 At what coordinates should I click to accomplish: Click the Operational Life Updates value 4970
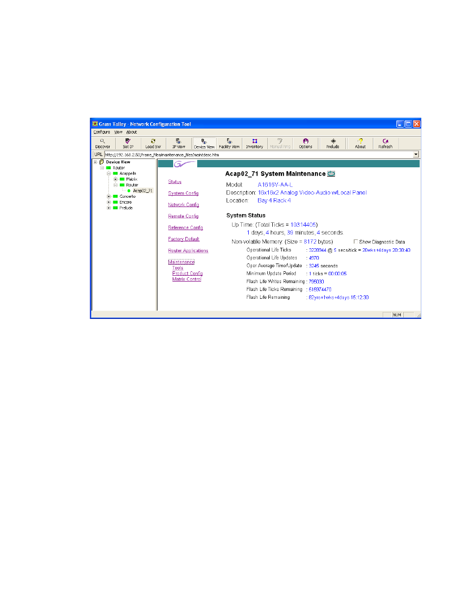314,258
